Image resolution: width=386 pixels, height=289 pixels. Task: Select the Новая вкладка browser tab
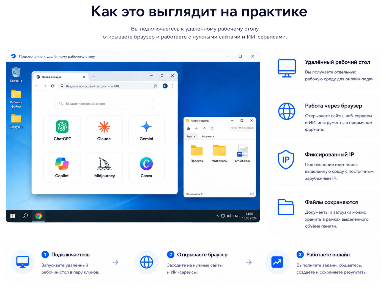pyautogui.click(x=61, y=77)
